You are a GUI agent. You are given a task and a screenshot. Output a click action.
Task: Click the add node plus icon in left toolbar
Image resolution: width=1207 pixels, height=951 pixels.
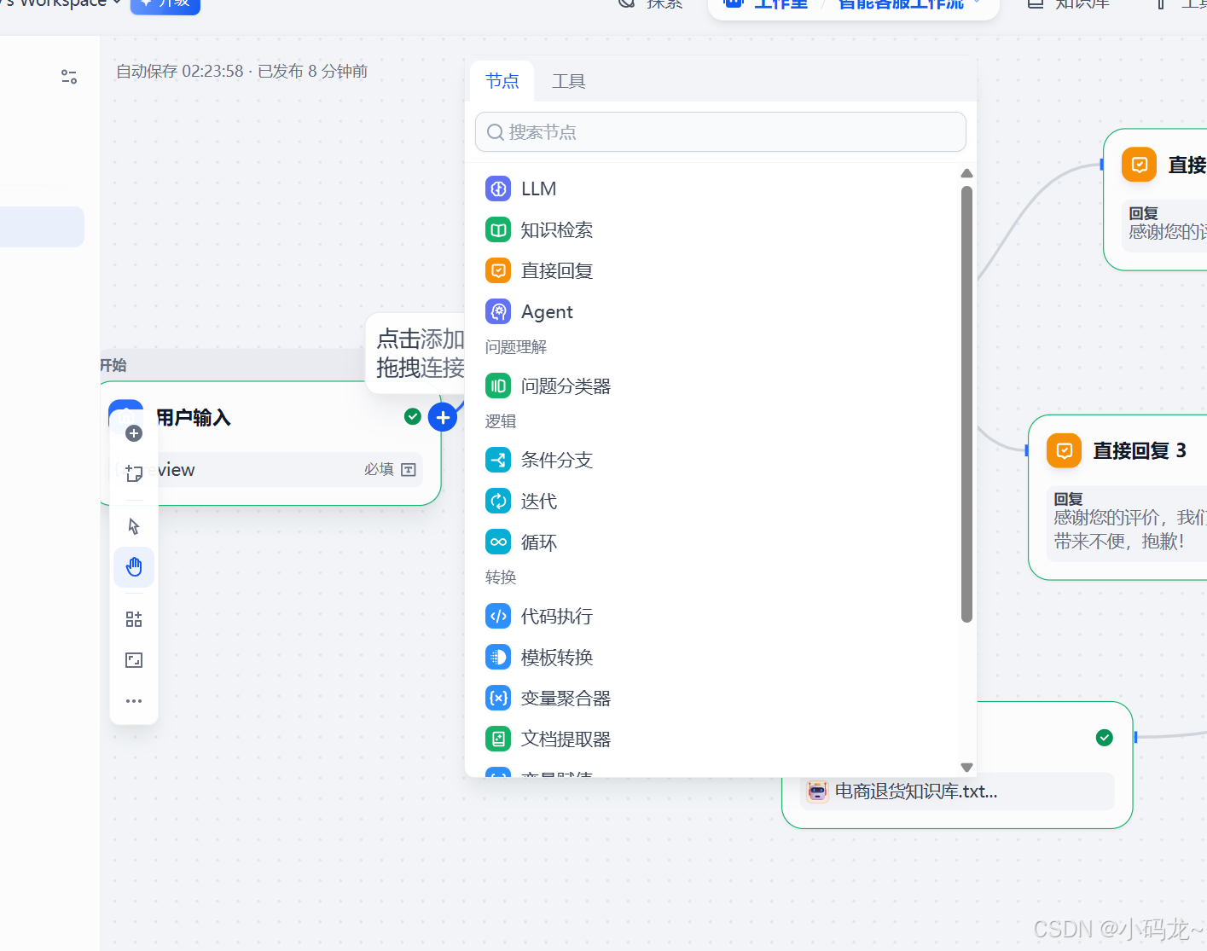pos(134,433)
